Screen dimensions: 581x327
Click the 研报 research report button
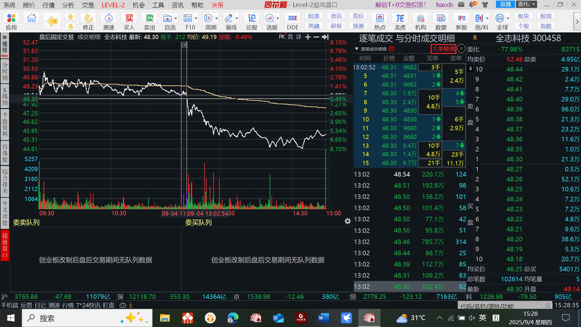click(336, 26)
